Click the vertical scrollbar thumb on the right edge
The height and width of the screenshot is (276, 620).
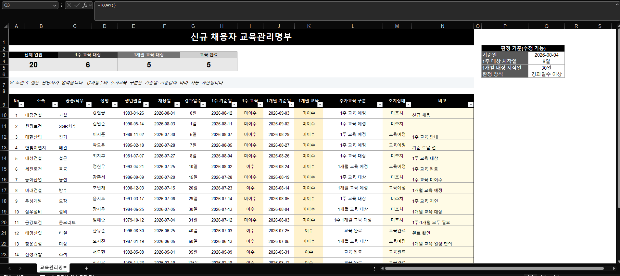click(x=619, y=118)
